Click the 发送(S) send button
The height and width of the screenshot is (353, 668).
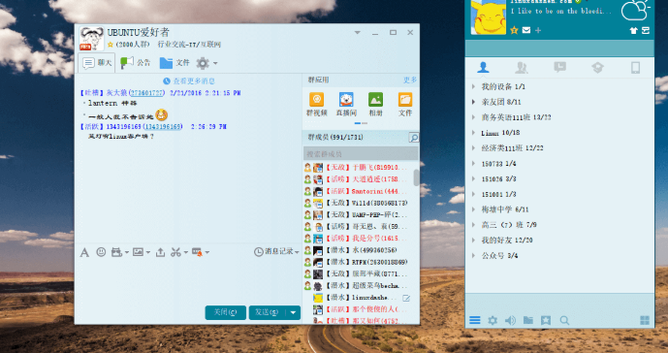[x=268, y=312]
